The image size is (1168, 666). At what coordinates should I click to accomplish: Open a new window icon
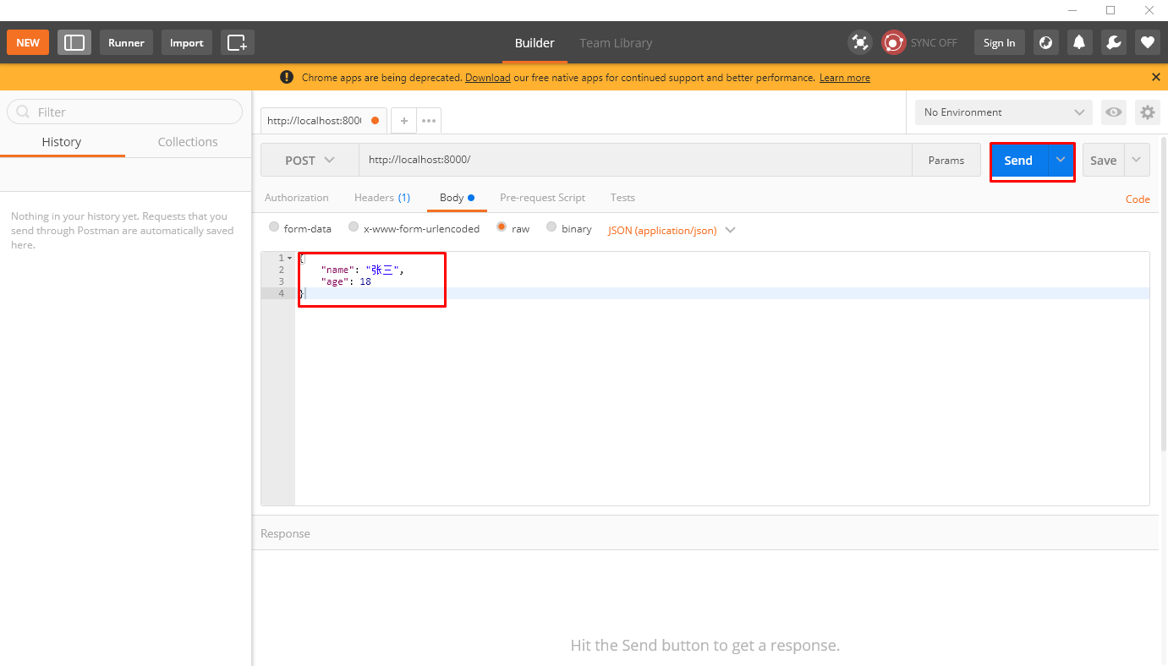(x=238, y=42)
